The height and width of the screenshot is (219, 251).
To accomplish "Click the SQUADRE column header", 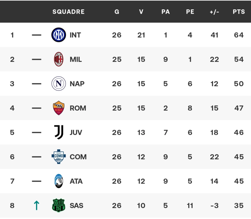I will coord(69,12).
